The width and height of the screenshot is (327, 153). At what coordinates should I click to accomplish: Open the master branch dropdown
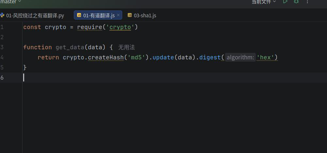click(x=10, y=2)
